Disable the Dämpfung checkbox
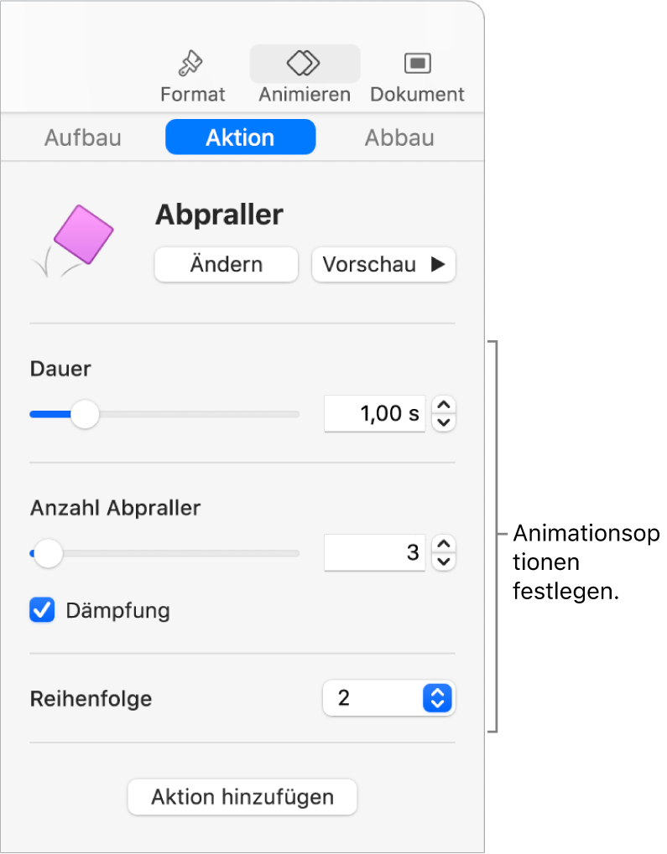 [42, 610]
